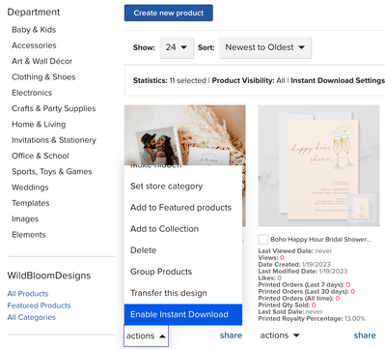
Task: Open the Featured Products link
Action: pyautogui.click(x=39, y=305)
